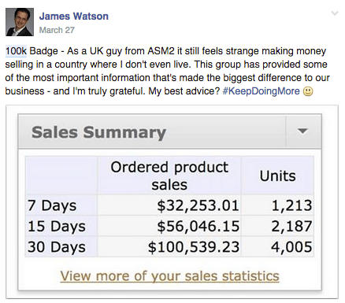Click the $56,046.15 sales value

[198, 226]
